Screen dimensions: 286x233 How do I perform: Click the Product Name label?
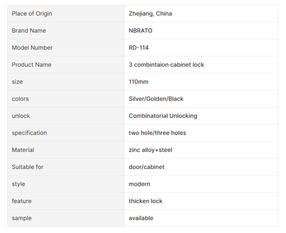click(32, 65)
